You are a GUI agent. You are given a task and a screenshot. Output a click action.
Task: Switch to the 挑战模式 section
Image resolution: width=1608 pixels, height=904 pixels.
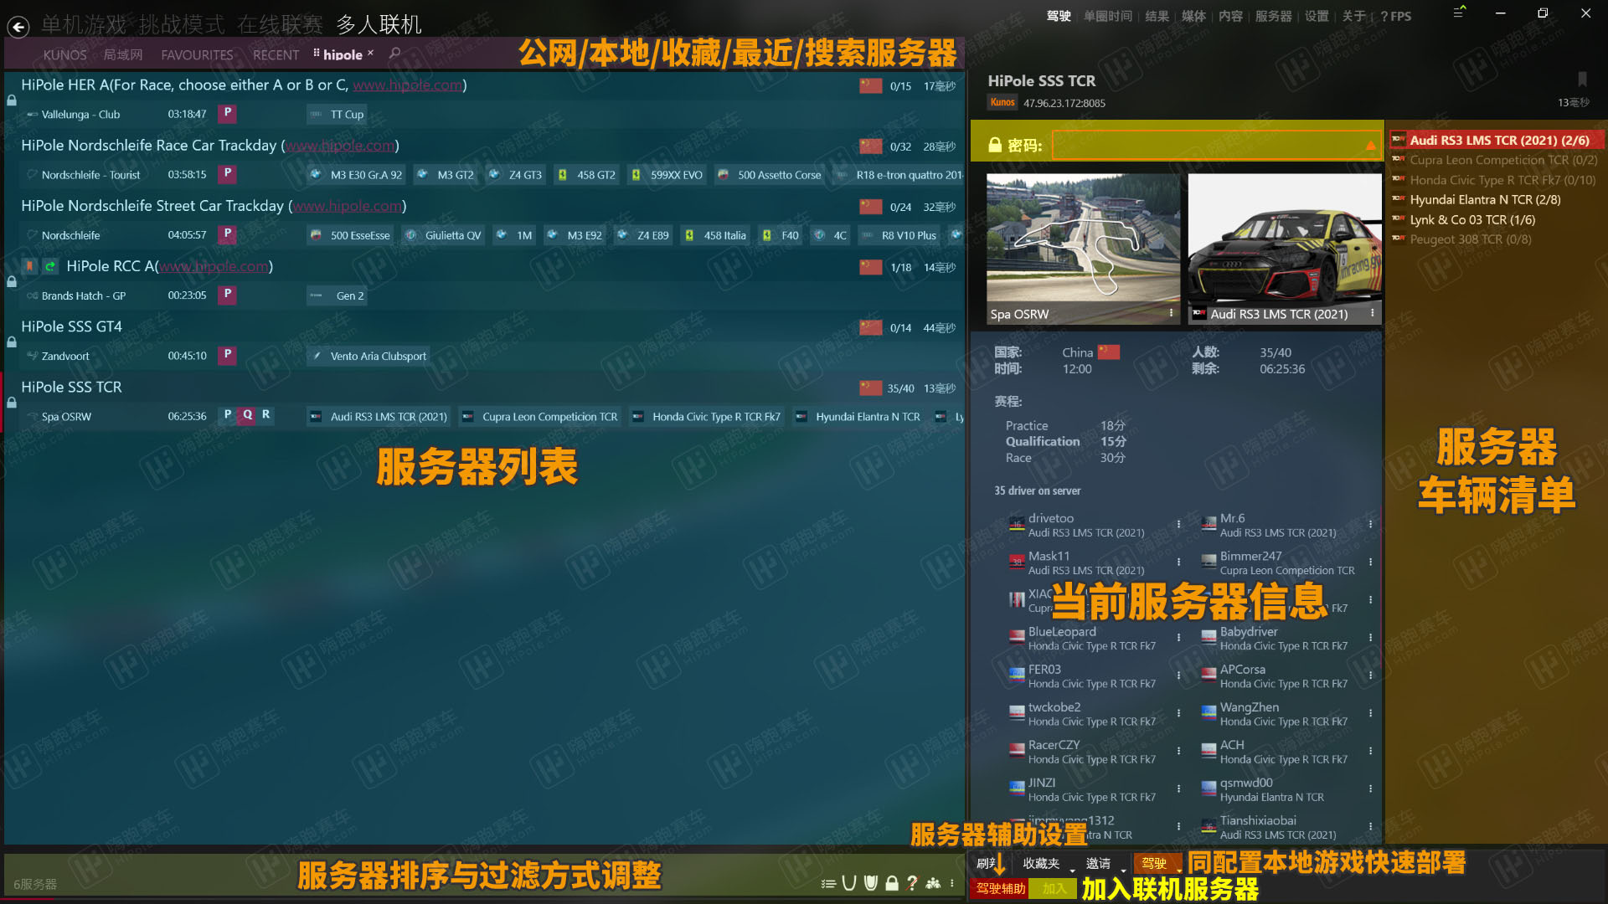[182, 25]
